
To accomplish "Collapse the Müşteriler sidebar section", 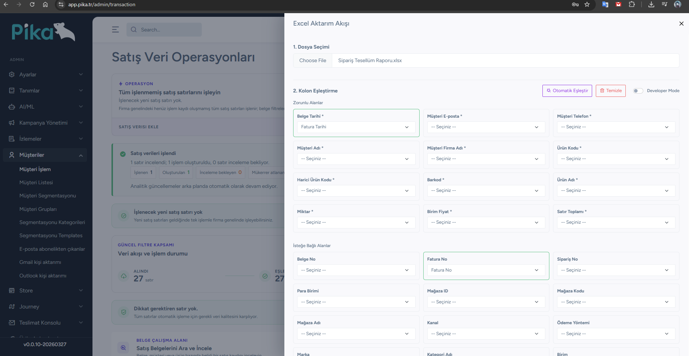I will 81,155.
